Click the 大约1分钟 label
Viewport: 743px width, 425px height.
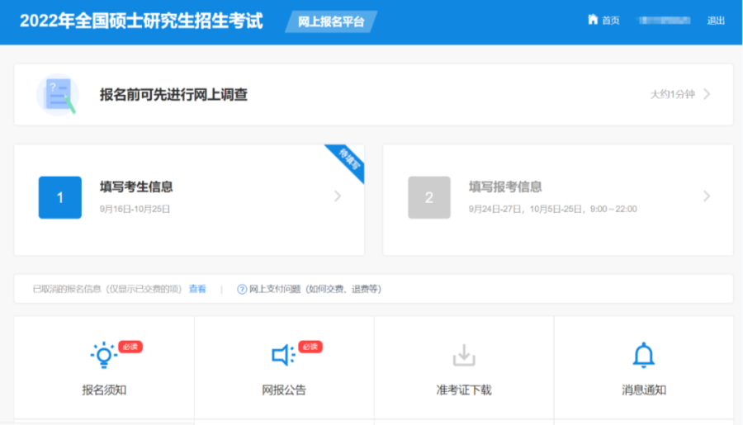click(672, 94)
